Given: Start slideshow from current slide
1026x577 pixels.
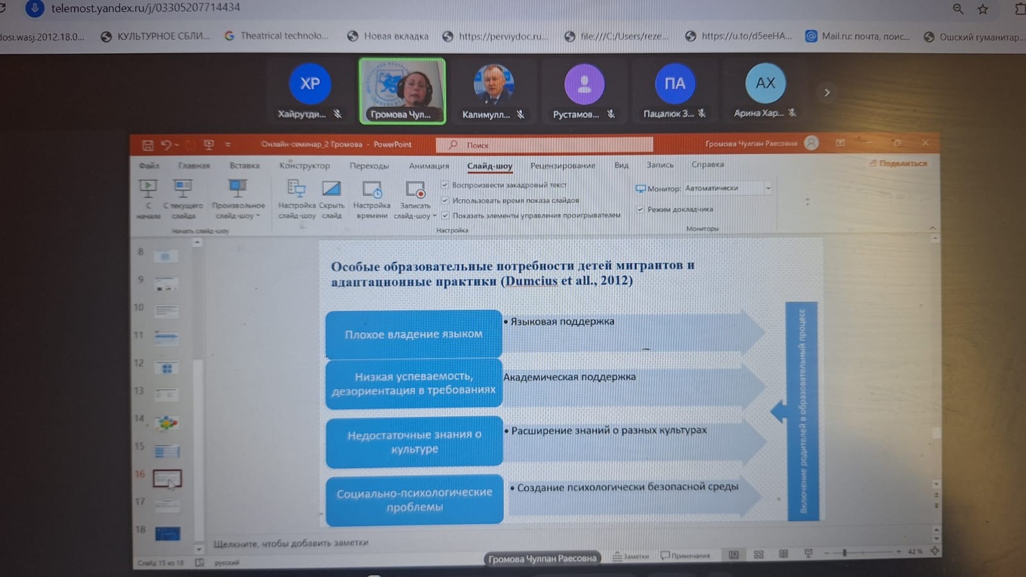Looking at the screenshot, I should (x=183, y=189).
